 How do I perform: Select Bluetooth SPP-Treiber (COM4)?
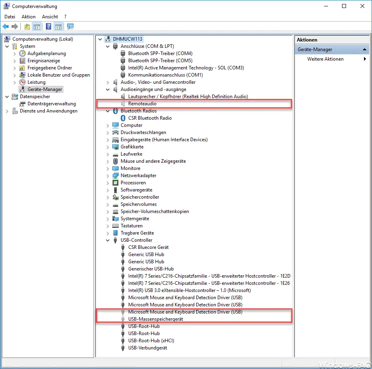(160, 53)
